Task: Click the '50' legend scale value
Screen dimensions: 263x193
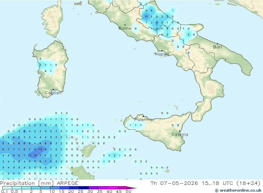Action: [129, 191]
